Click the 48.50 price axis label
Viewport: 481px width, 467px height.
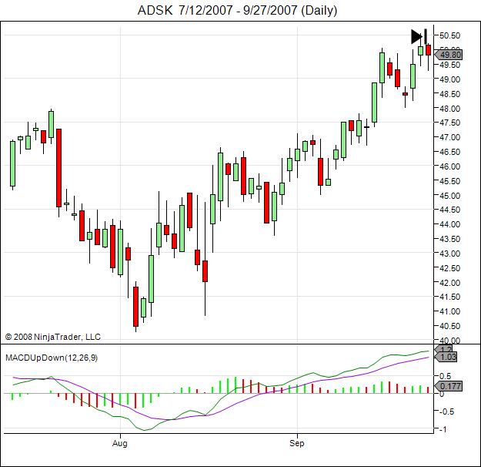tap(449, 94)
